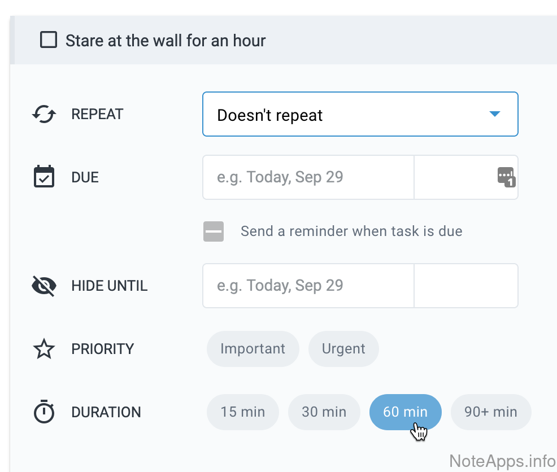The width and height of the screenshot is (557, 472).
Task: Pick the 90+ min duration option
Action: click(490, 412)
